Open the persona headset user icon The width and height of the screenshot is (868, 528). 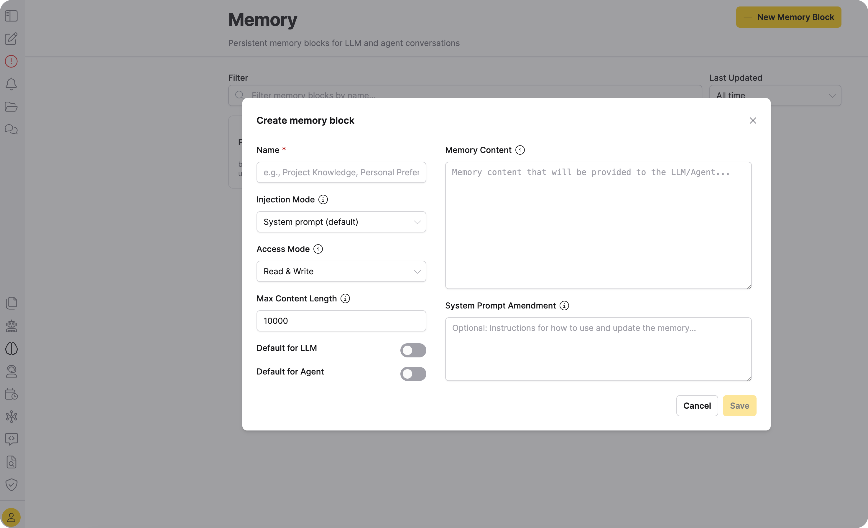pyautogui.click(x=11, y=371)
